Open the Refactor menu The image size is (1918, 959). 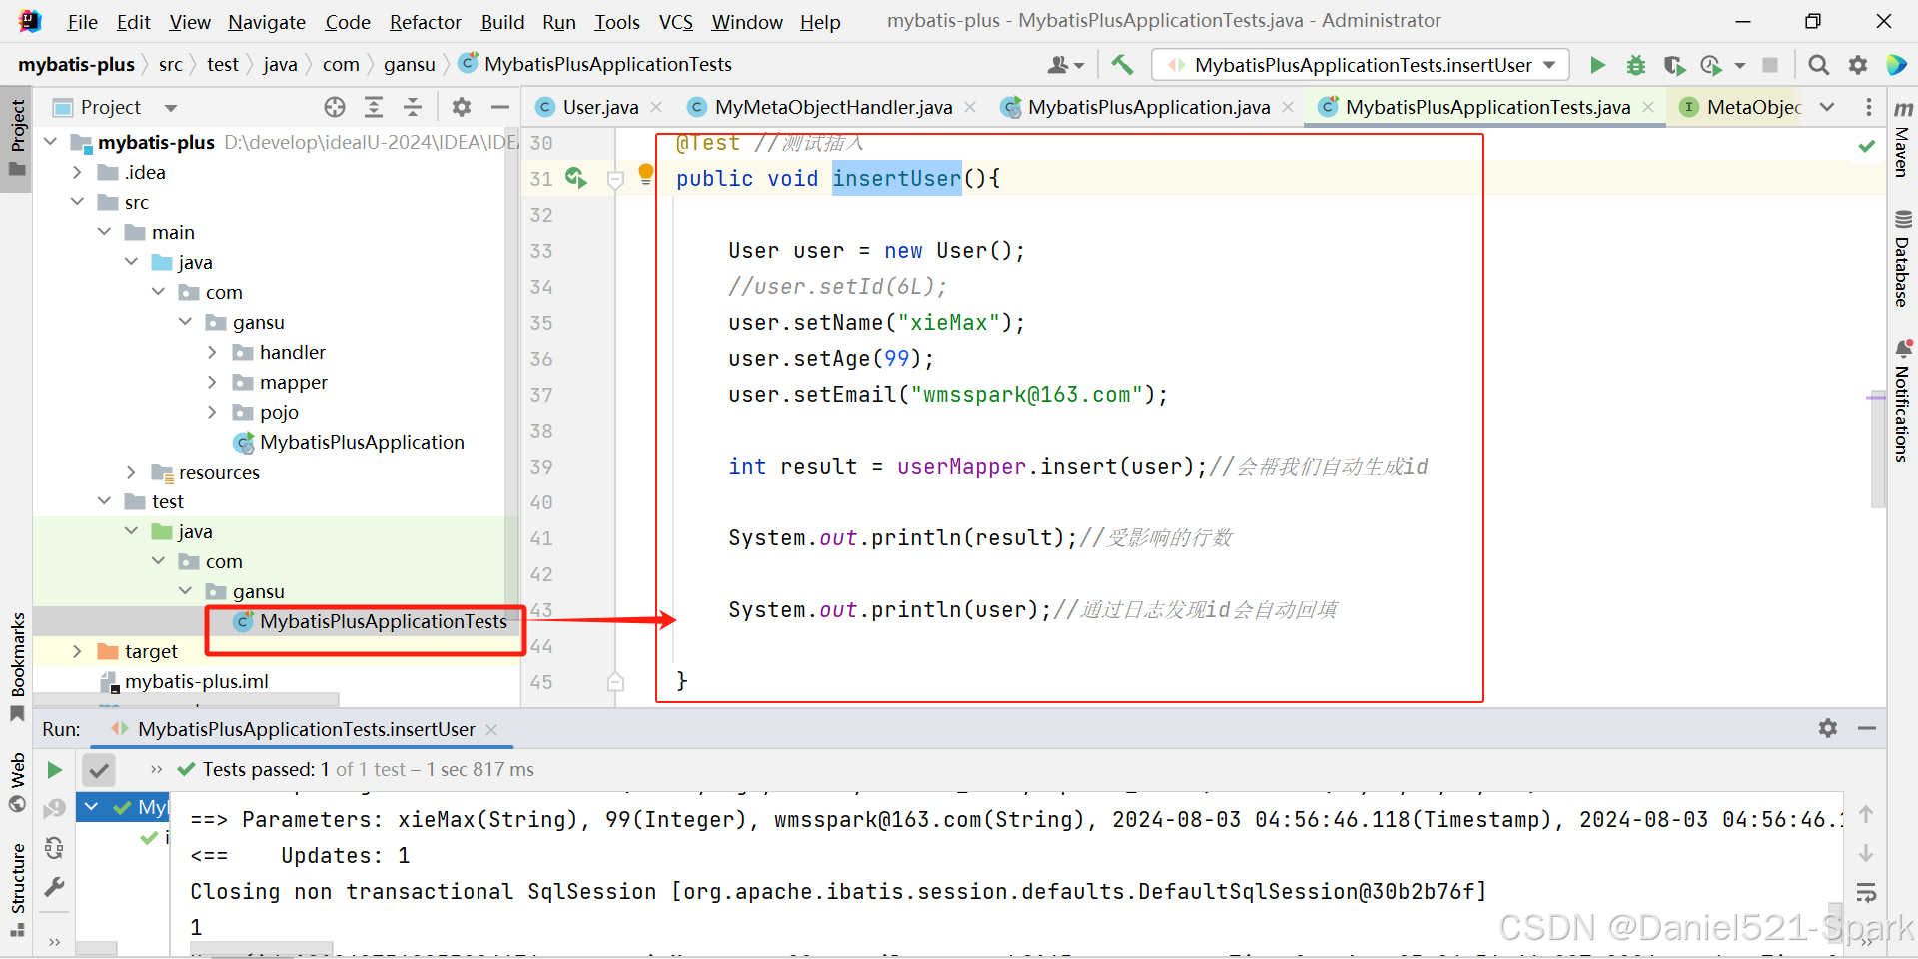click(426, 22)
